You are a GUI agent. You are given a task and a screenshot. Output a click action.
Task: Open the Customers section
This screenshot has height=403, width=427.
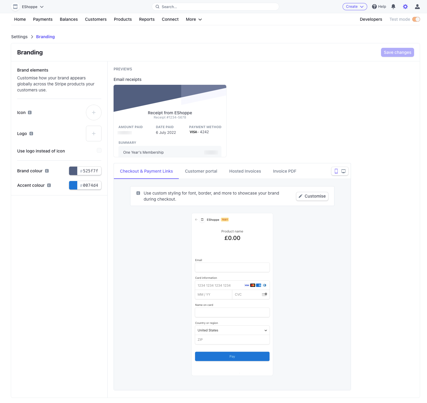pos(96,19)
